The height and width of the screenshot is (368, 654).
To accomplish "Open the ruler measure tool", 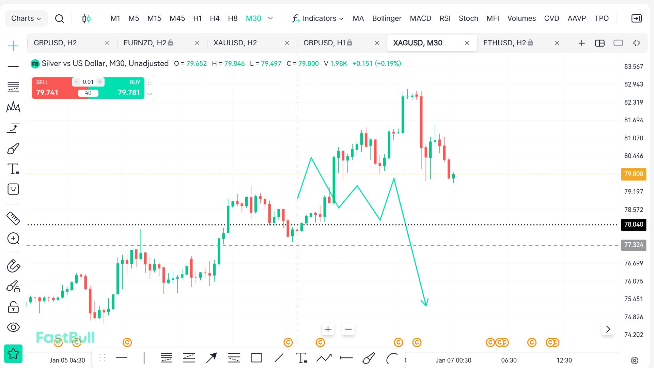I will 13,218.
